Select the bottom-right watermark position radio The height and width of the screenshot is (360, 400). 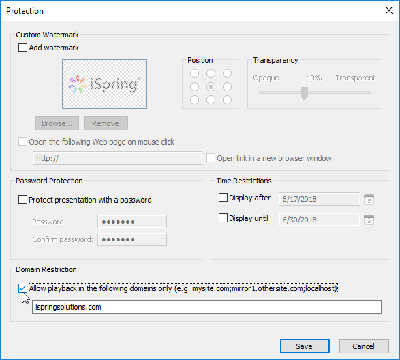(x=227, y=100)
